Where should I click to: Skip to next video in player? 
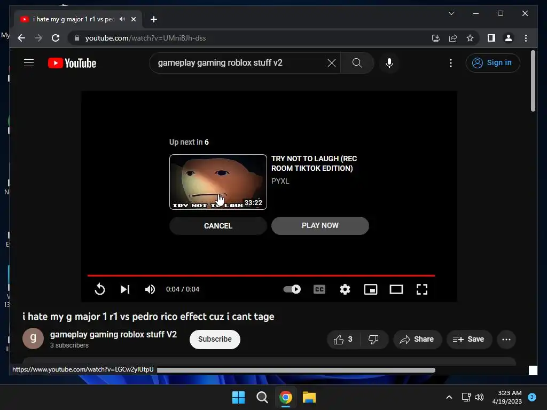pyautogui.click(x=125, y=289)
